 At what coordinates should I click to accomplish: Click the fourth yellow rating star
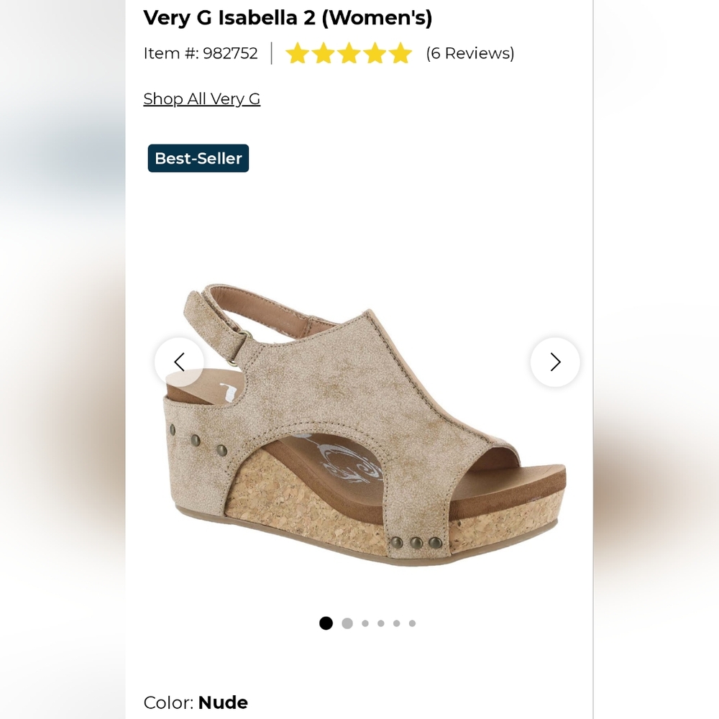point(375,52)
